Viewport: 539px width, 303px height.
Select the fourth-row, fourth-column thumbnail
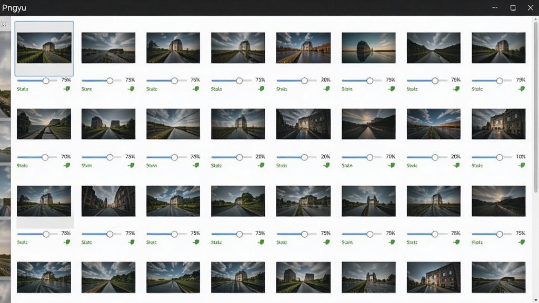coord(238,277)
